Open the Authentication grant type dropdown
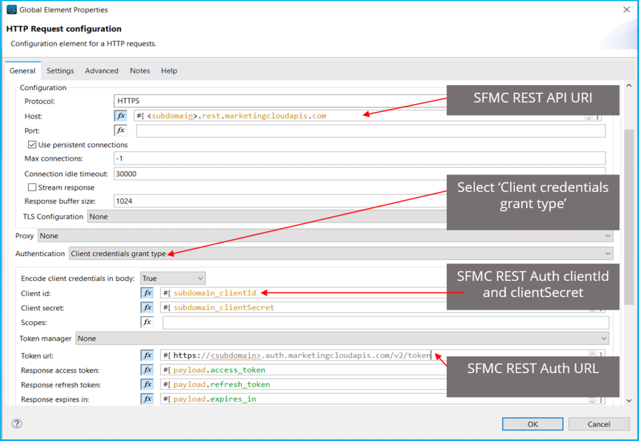The width and height of the screenshot is (639, 441). coord(340,254)
